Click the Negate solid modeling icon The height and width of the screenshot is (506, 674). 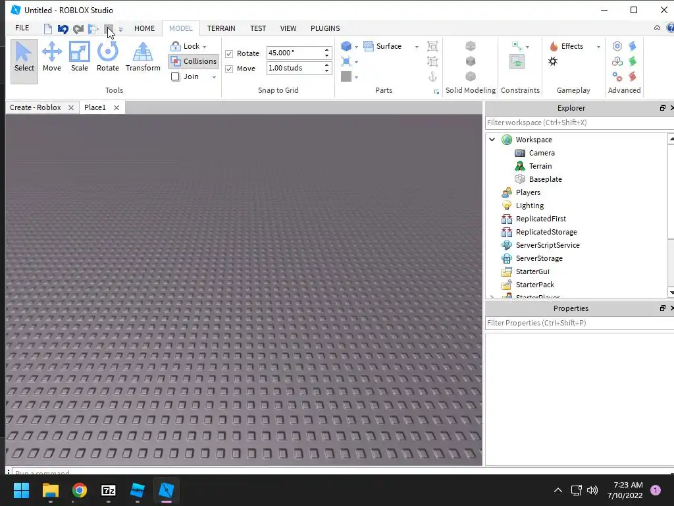pos(471,61)
